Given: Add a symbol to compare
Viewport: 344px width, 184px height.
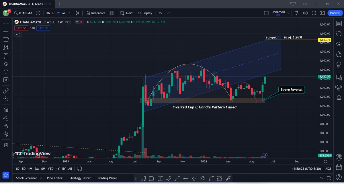Looking at the screenshot, I should tap(38, 13).
